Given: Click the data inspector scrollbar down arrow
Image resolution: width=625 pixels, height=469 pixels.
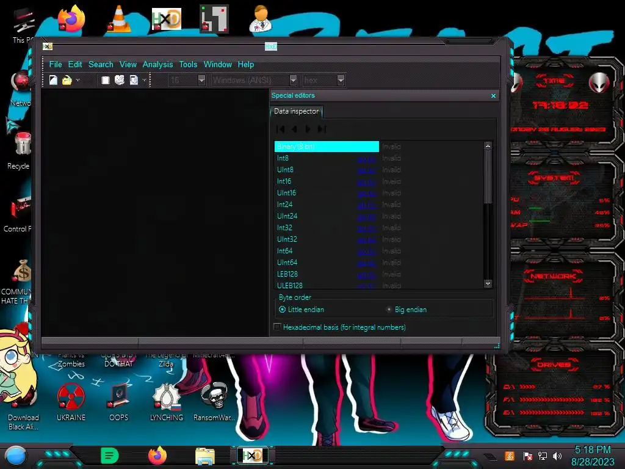Looking at the screenshot, I should pos(488,283).
